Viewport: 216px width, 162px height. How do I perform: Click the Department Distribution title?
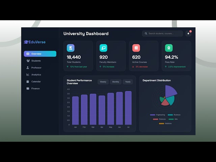(157, 80)
